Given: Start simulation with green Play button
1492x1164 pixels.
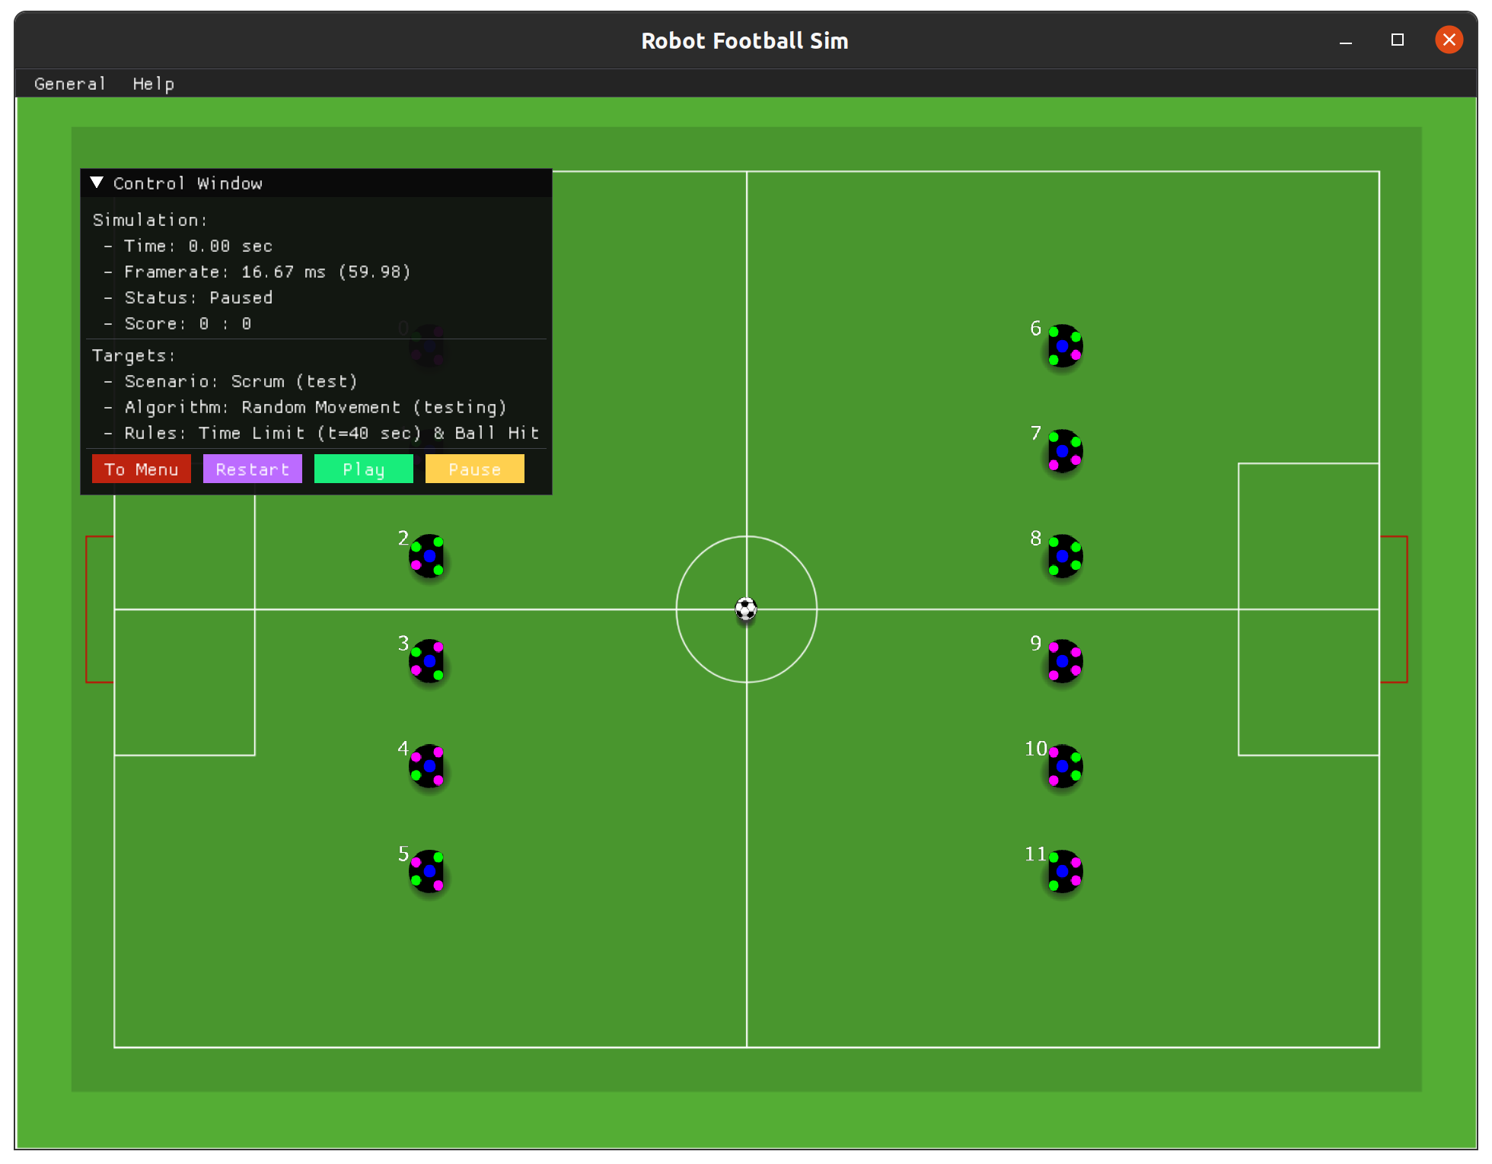Looking at the screenshot, I should 363,469.
